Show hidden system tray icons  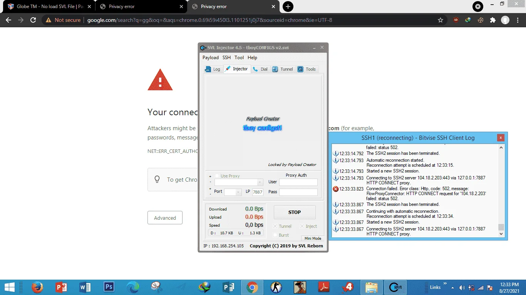point(452,287)
